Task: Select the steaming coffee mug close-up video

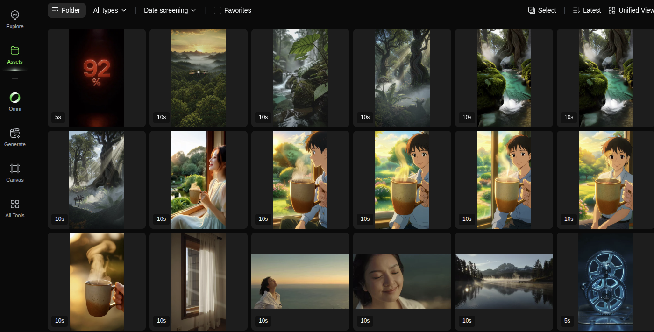Action: click(97, 282)
